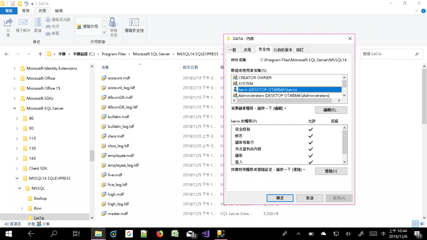Open File Explorer taskbar icon
The image size is (427, 240).
[x=98, y=234]
